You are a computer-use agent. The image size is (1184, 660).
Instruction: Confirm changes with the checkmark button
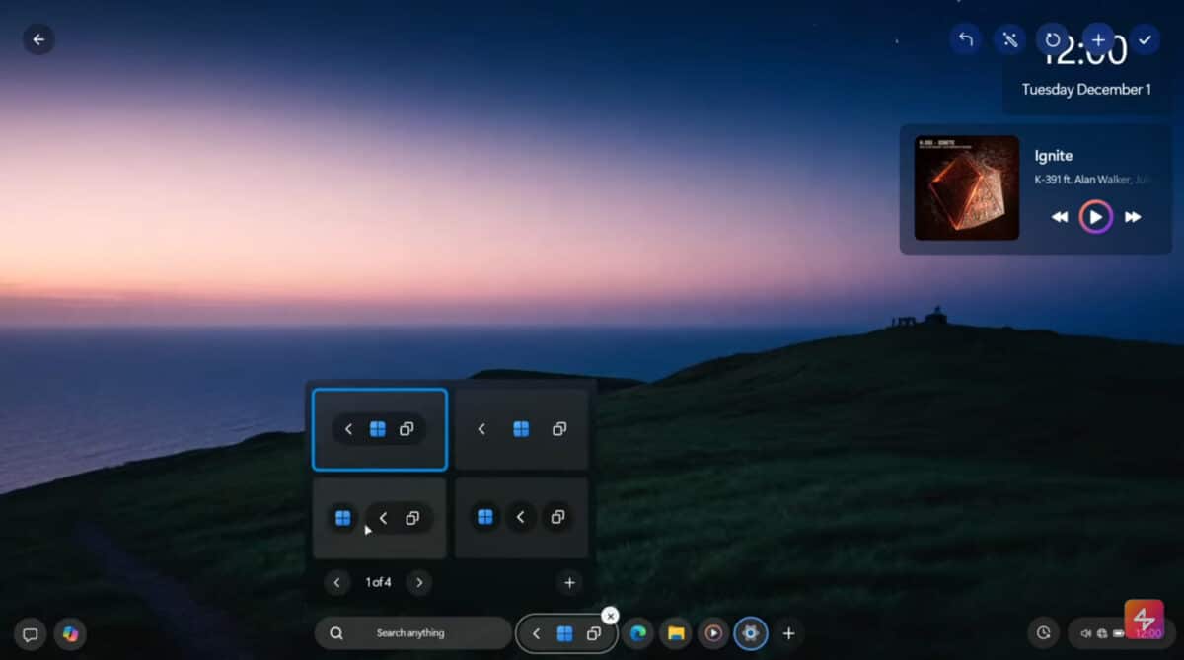click(1145, 39)
